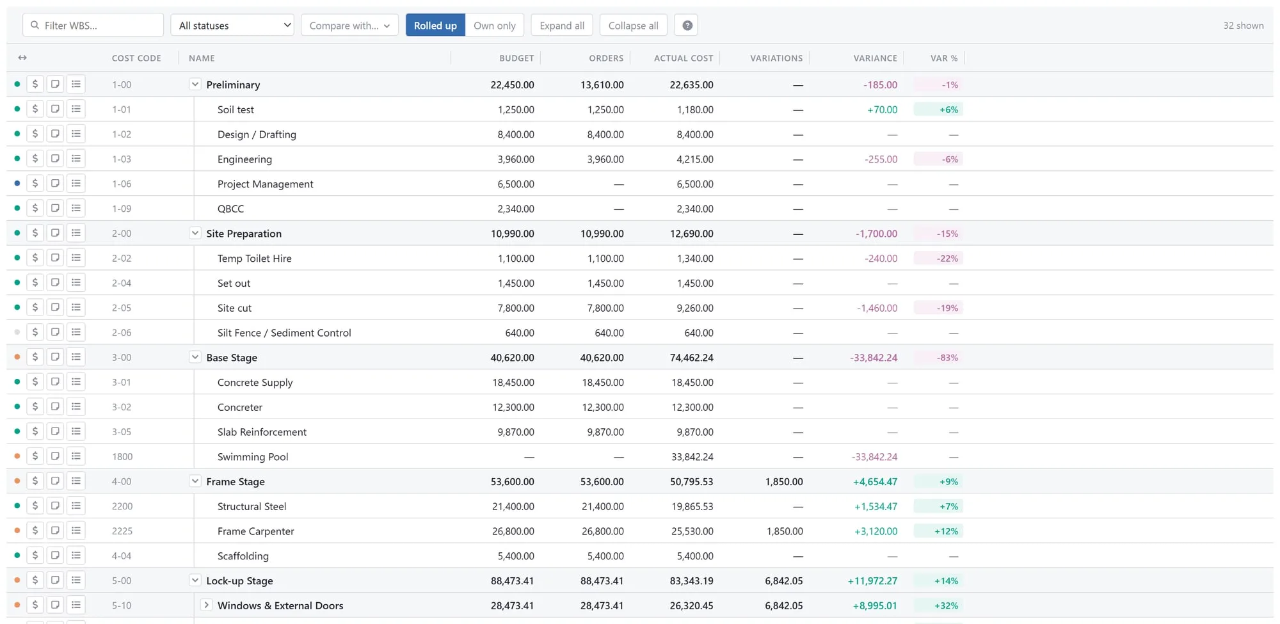This screenshot has width=1280, height=624.
Task: Click the +32% badge on Windows & External Doors
Action: [x=939, y=605]
